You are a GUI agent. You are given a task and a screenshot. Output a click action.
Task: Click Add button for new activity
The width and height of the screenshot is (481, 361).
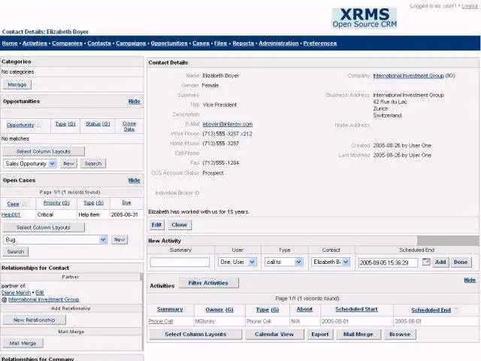point(440,262)
